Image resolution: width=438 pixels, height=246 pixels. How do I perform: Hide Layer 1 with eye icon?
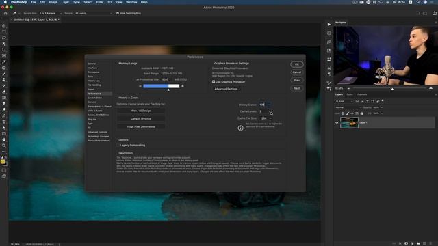click(x=337, y=123)
